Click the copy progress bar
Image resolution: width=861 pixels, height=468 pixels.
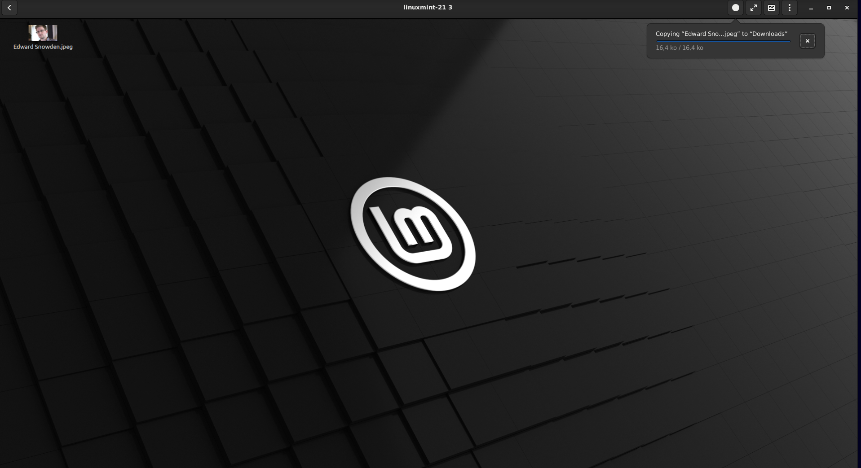point(723,41)
